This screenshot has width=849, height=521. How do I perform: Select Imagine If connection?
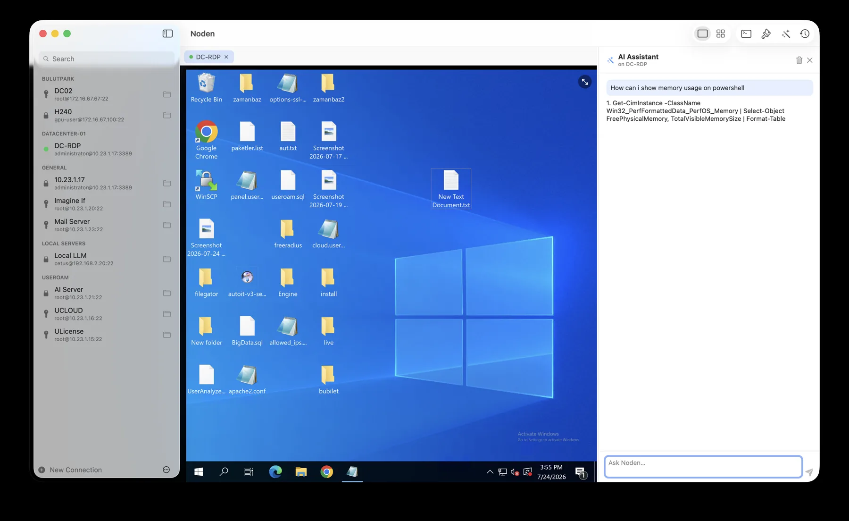point(107,204)
